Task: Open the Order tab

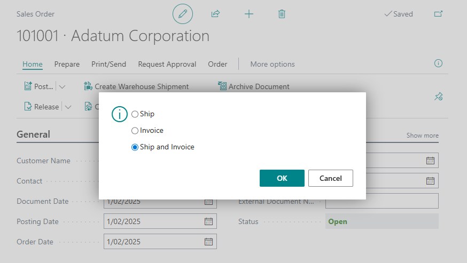Action: pyautogui.click(x=217, y=64)
